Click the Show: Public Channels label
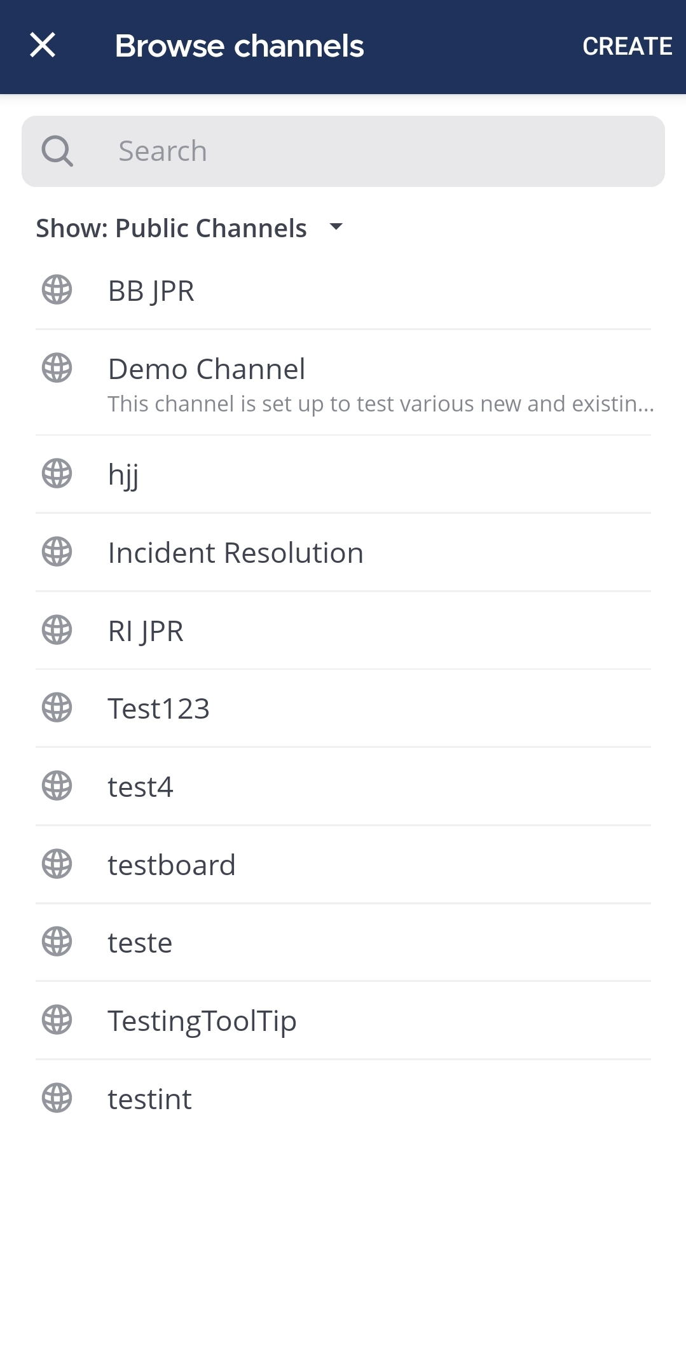Image resolution: width=686 pixels, height=1347 pixels. pyautogui.click(x=171, y=228)
